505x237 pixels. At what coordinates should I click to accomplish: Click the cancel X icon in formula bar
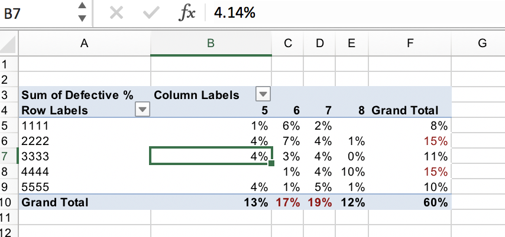click(116, 13)
